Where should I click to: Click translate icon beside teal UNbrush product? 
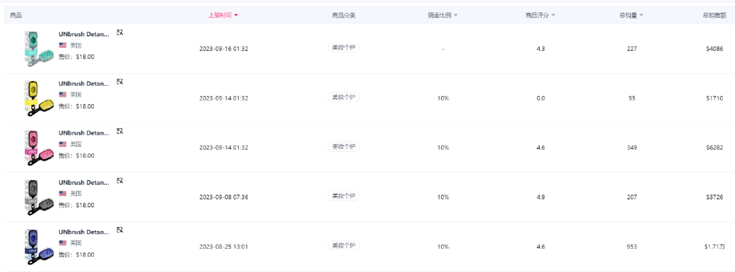coord(120,33)
